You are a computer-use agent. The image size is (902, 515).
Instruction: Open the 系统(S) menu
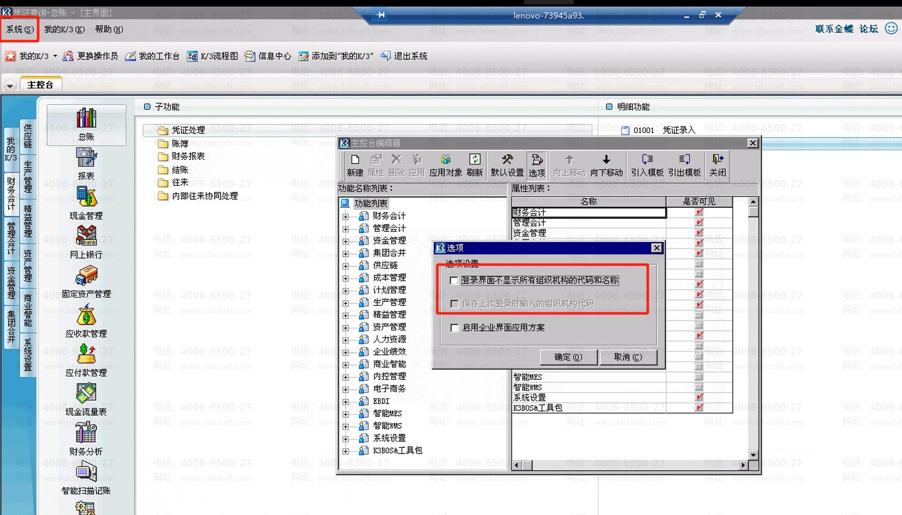point(20,29)
